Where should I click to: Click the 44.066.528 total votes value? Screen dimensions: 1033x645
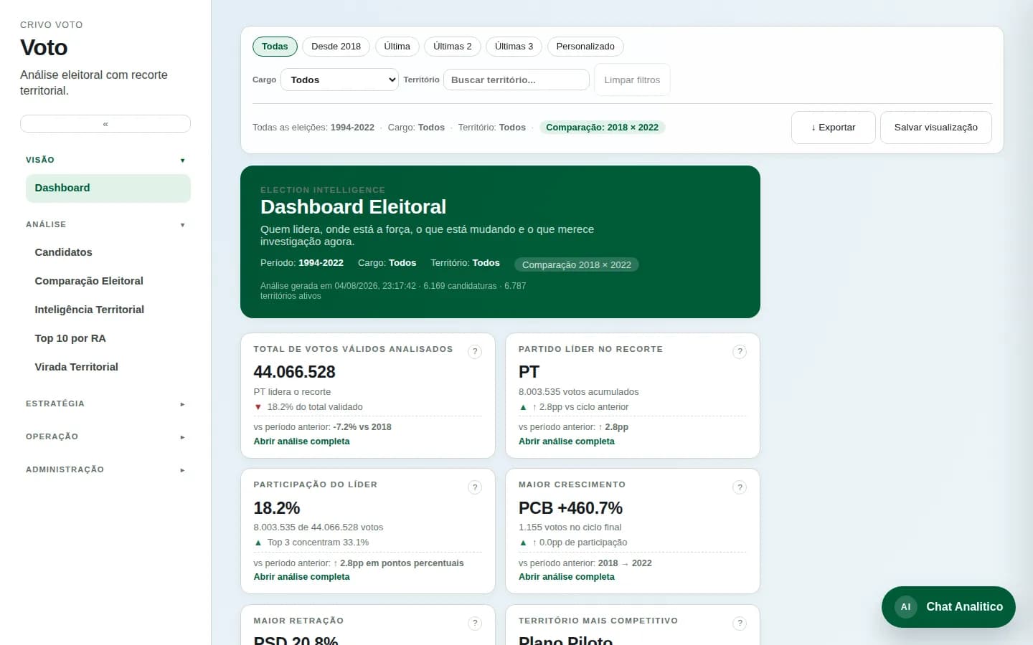pyautogui.click(x=294, y=372)
